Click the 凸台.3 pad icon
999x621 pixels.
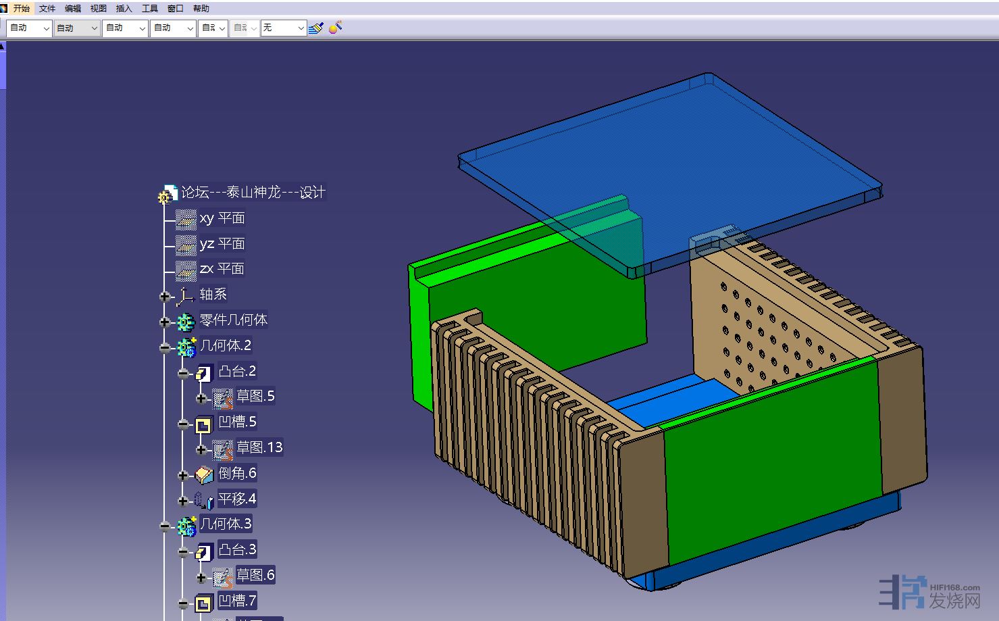(204, 551)
